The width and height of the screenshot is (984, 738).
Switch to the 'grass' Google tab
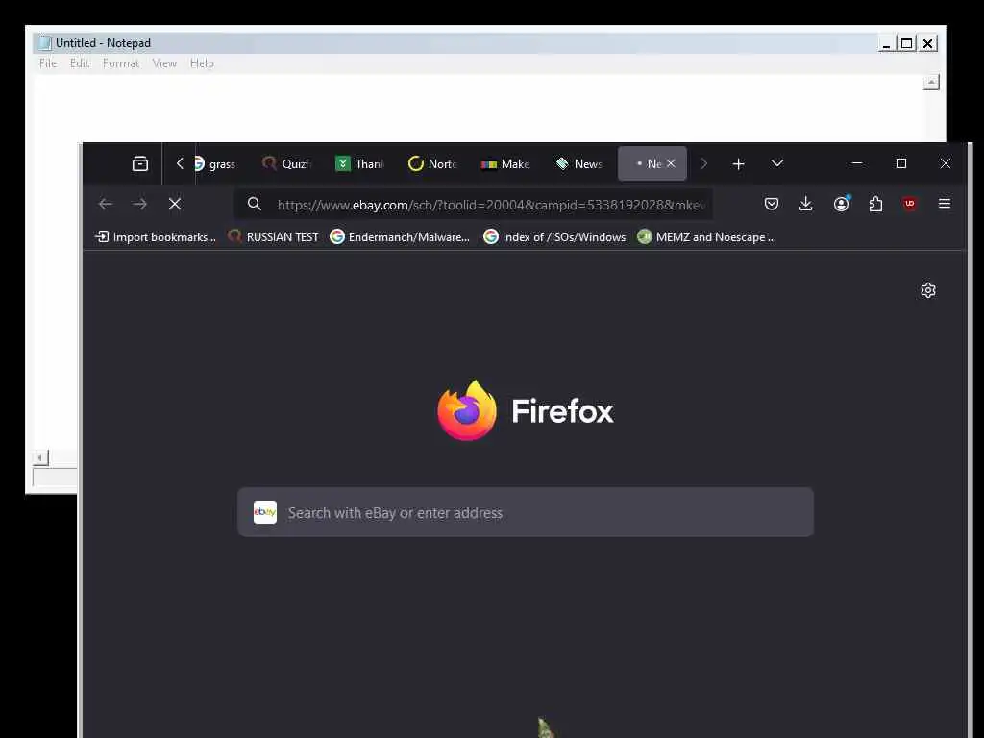214,163
